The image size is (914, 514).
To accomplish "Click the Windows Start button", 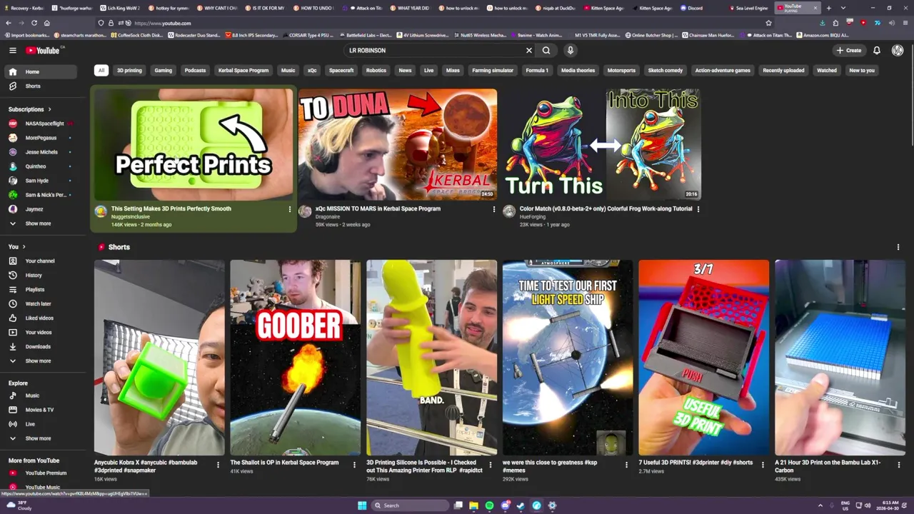I will click(362, 505).
